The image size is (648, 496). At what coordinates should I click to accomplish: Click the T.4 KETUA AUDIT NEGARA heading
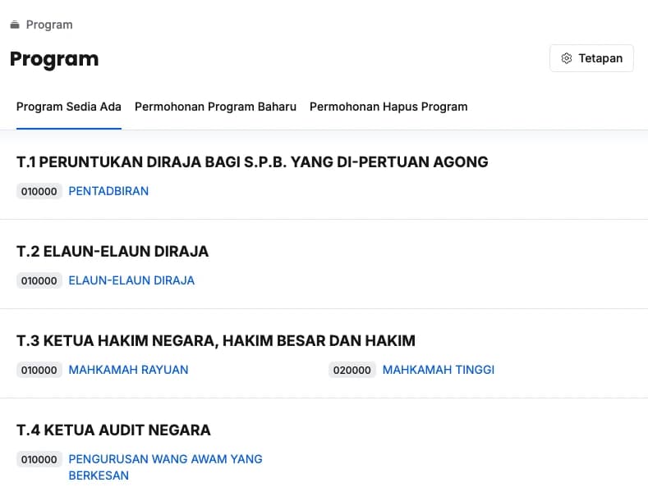(x=113, y=430)
